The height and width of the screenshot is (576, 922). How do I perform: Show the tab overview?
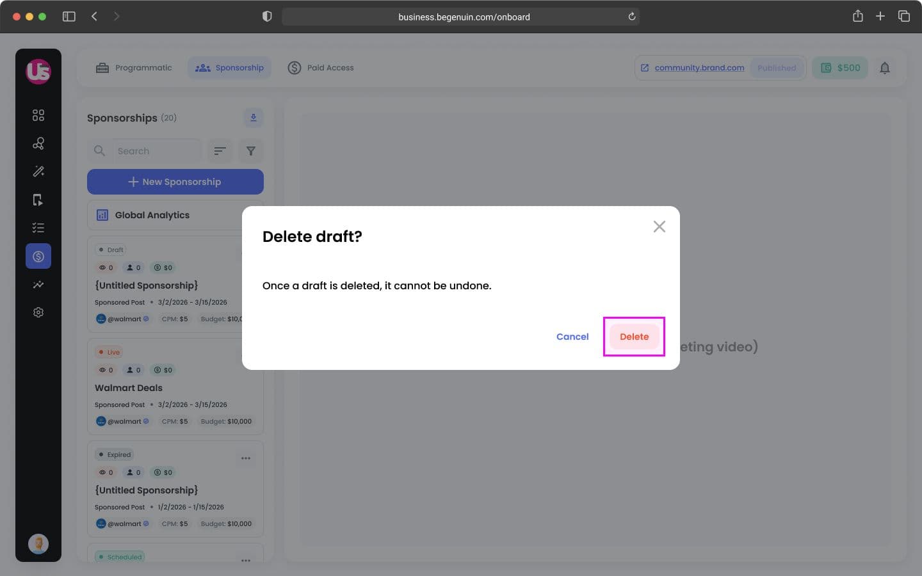(x=904, y=17)
